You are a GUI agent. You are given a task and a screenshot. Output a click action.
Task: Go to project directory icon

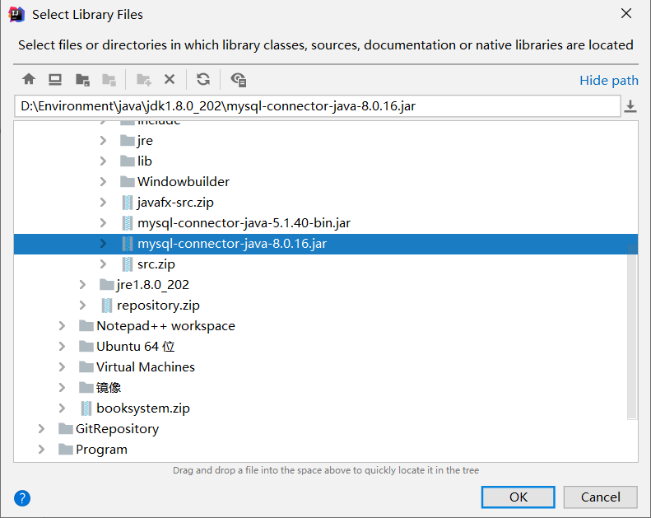coord(82,79)
